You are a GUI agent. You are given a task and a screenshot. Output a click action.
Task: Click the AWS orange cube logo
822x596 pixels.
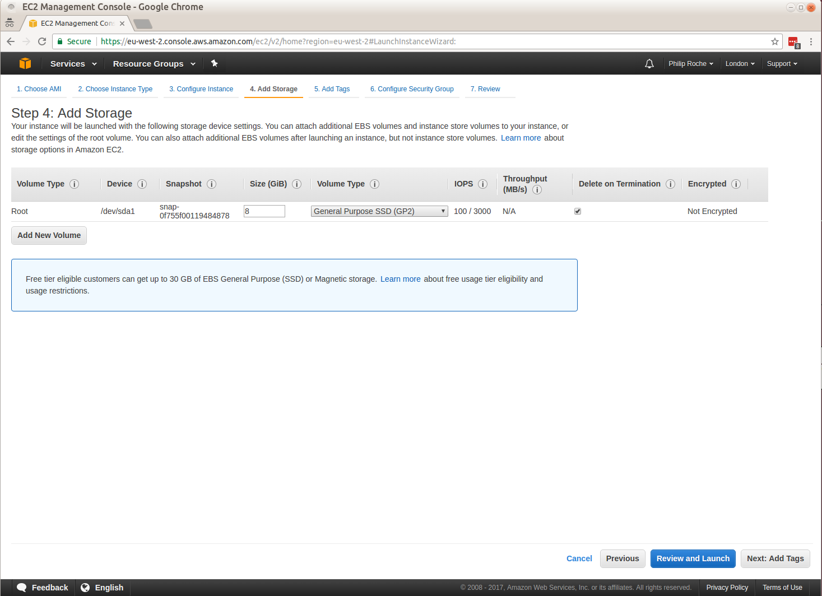pos(25,63)
